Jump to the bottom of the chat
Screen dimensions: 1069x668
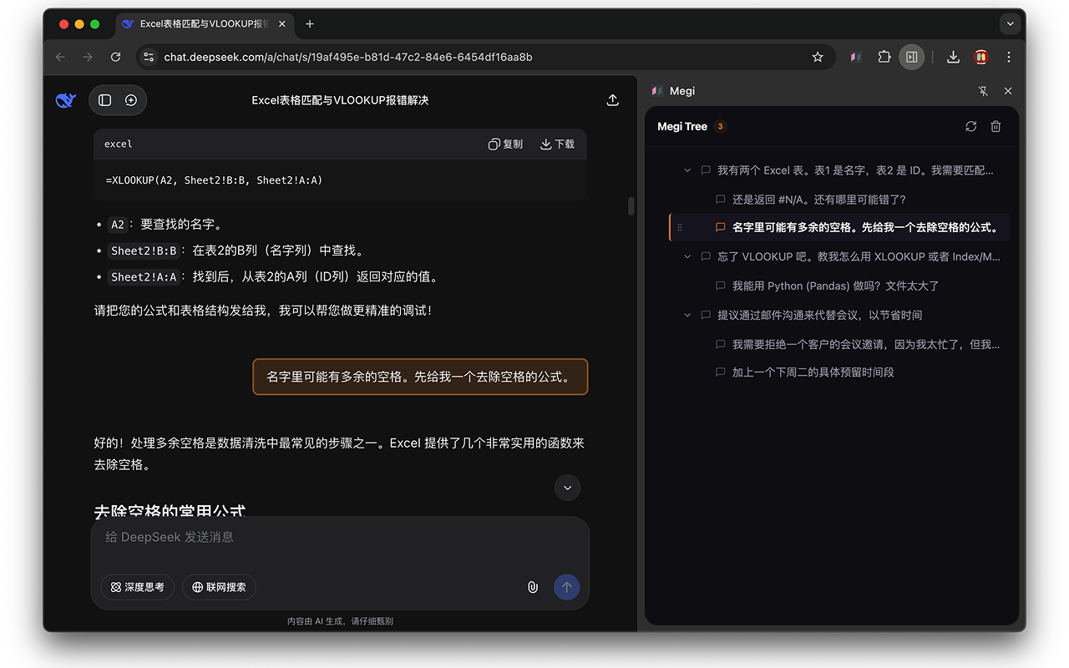(568, 488)
